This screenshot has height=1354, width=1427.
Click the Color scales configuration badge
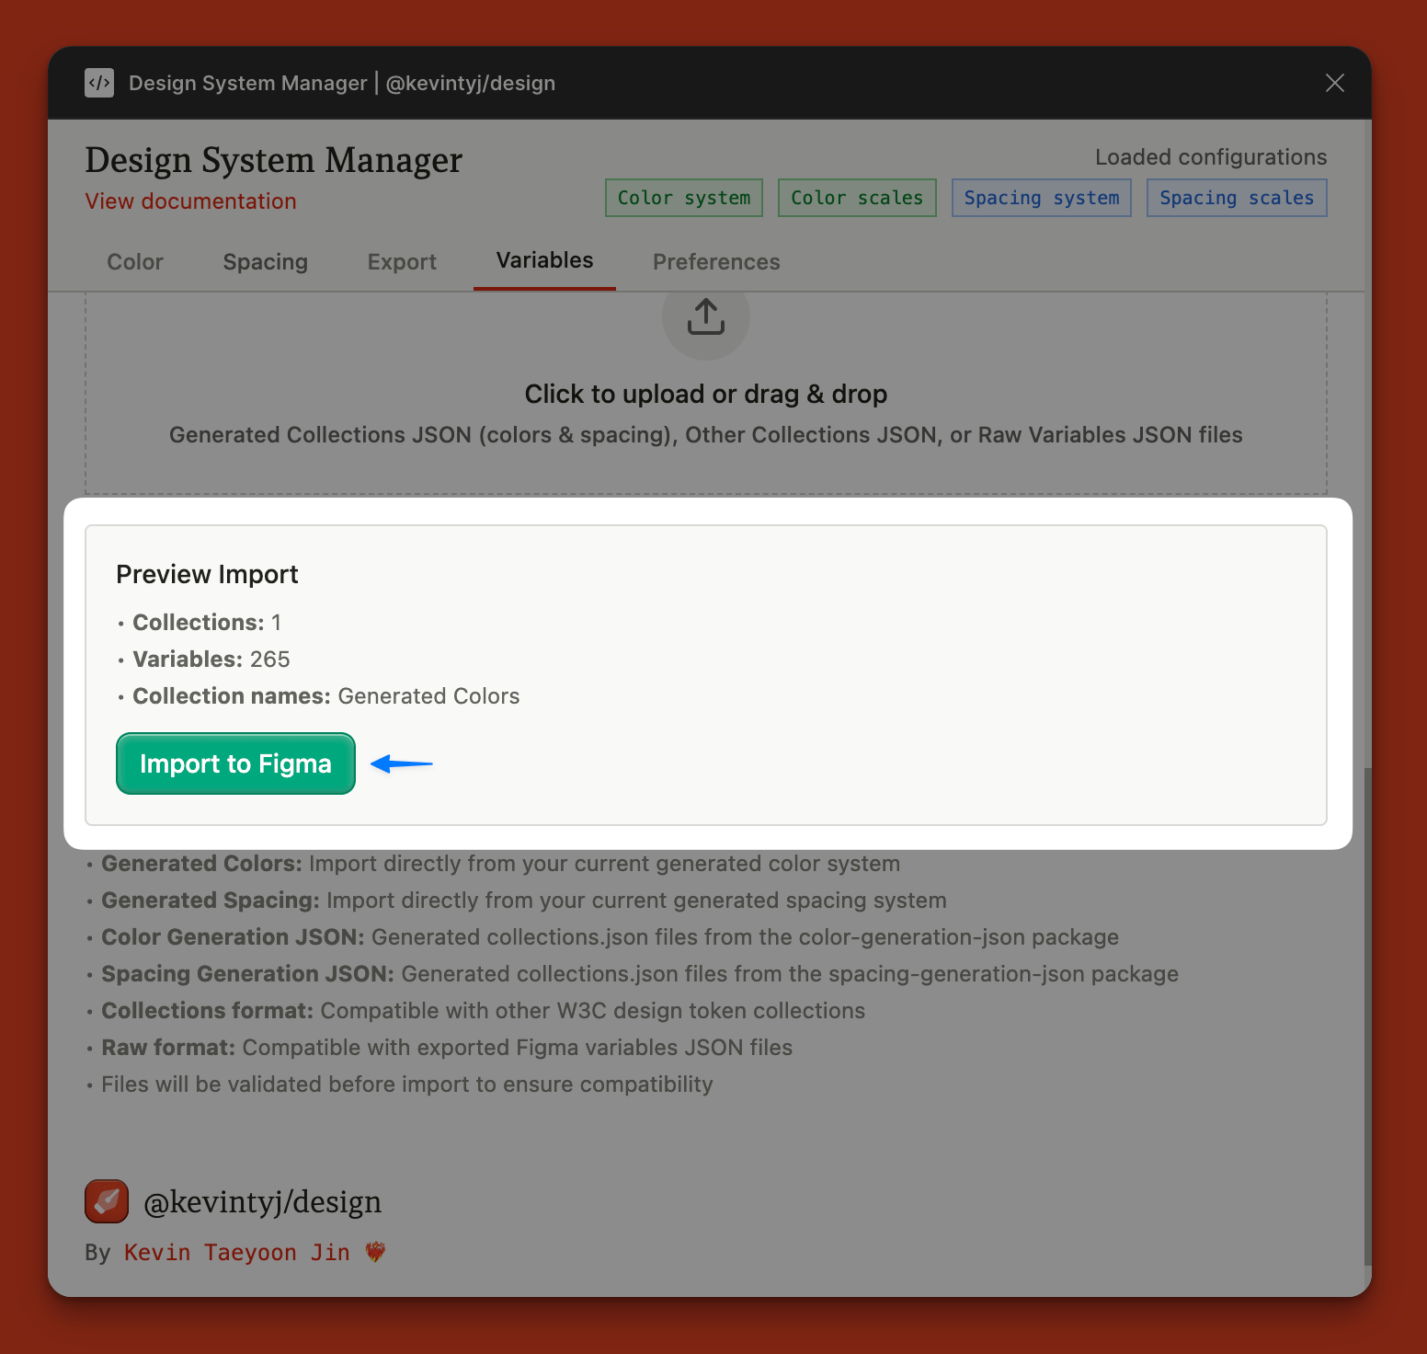click(x=856, y=197)
